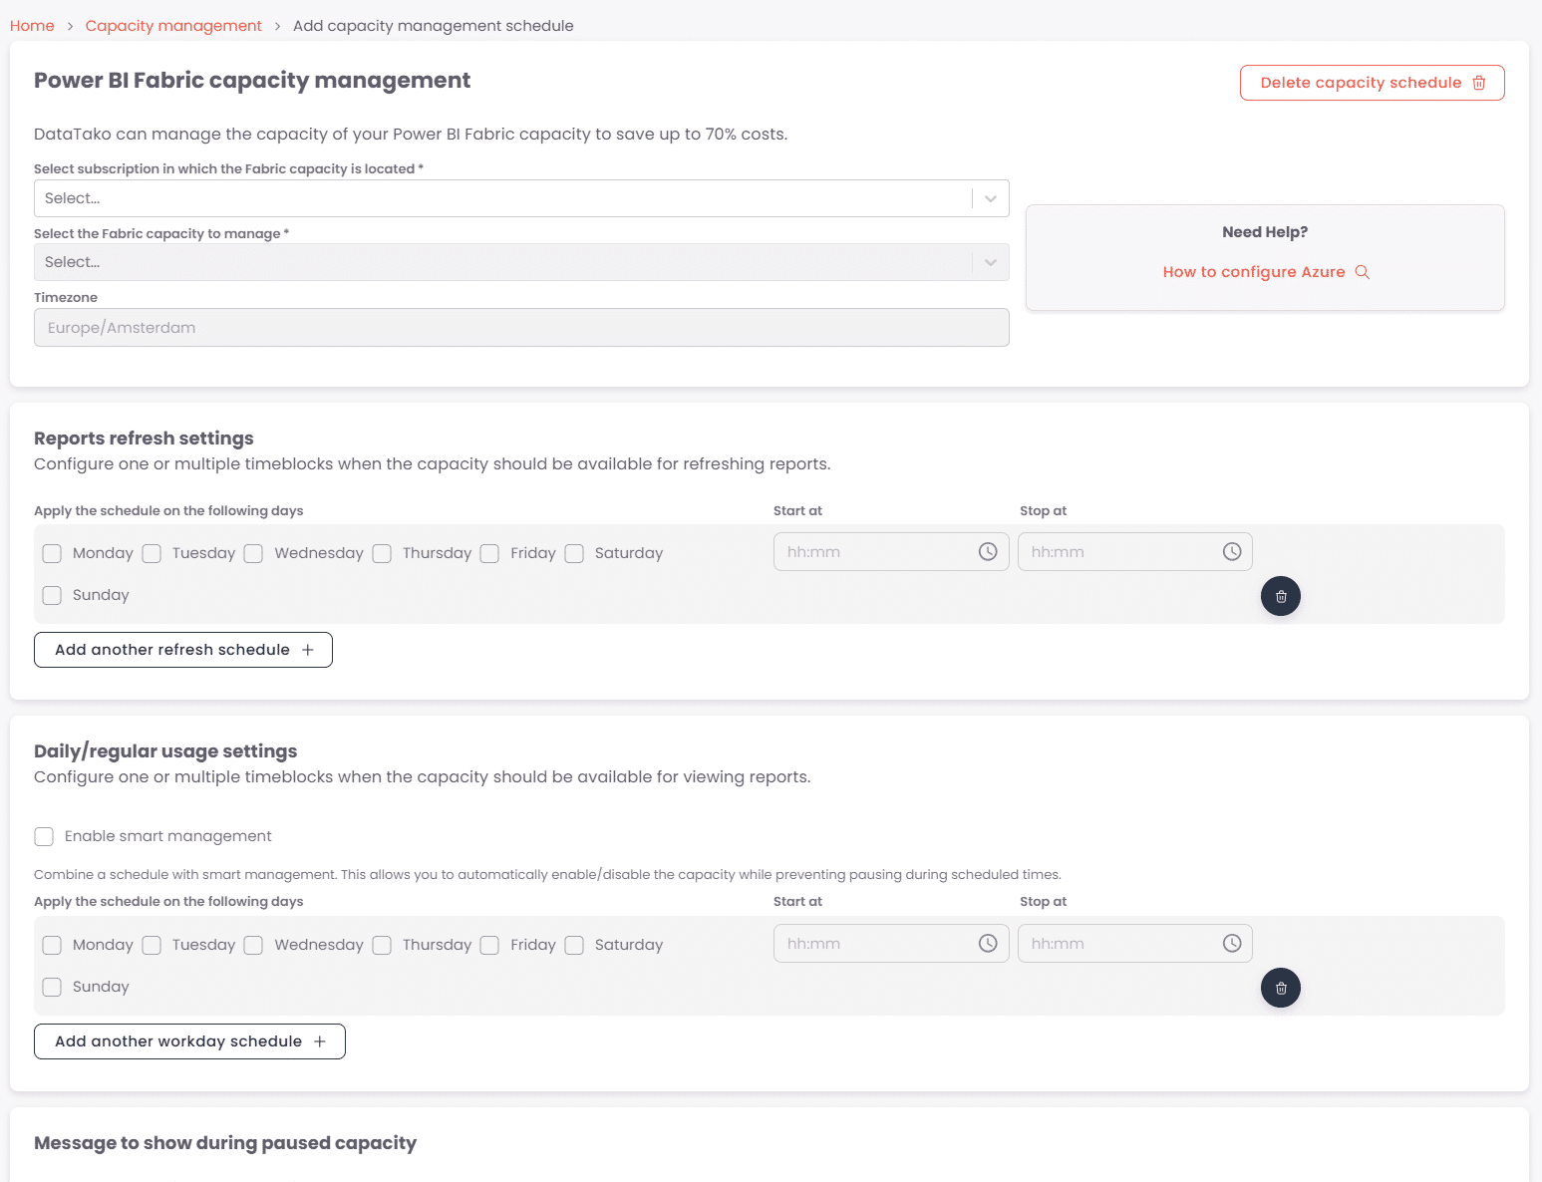The image size is (1542, 1182).
Task: Check Friday in reports refresh settings
Action: coord(489,553)
